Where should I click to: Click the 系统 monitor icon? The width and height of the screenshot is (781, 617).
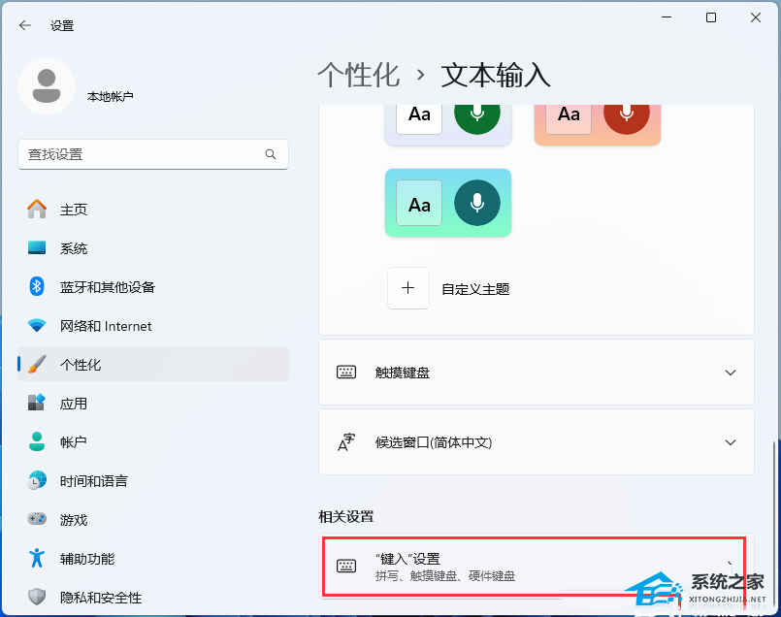37,247
